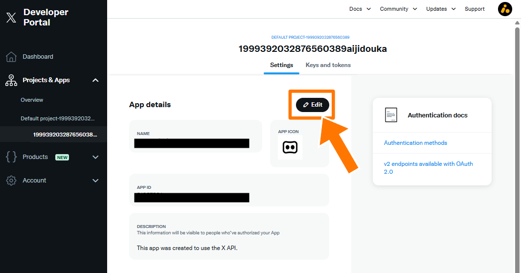Click the Edit button for App details
The width and height of the screenshot is (521, 273).
coord(313,105)
